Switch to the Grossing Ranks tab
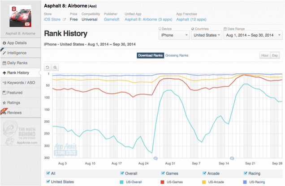Image resolution: width=285 pixels, height=186 pixels. pyautogui.click(x=177, y=55)
